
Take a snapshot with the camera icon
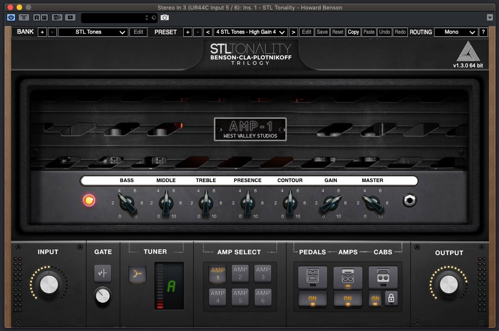(165, 18)
